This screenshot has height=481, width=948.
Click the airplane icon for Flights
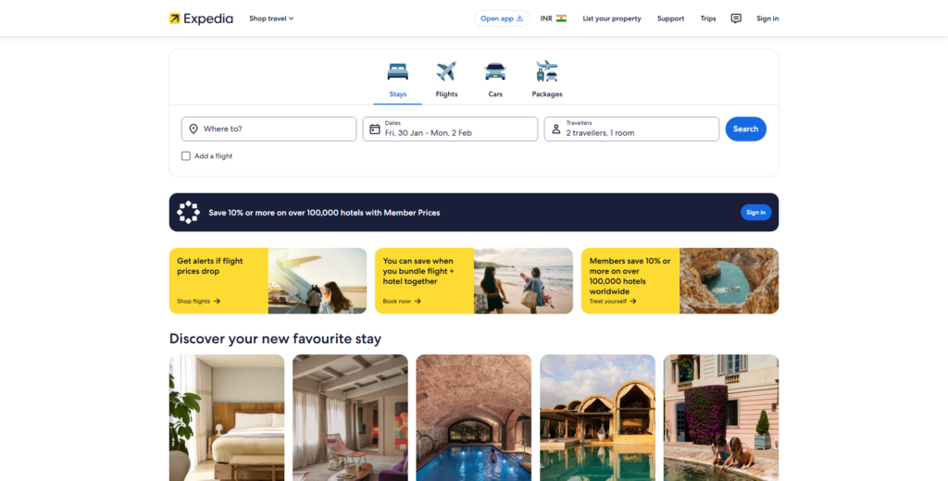pyautogui.click(x=446, y=71)
